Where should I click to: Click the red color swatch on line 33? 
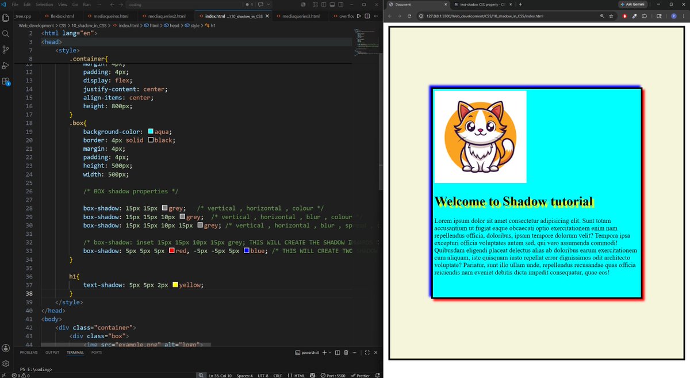172,251
